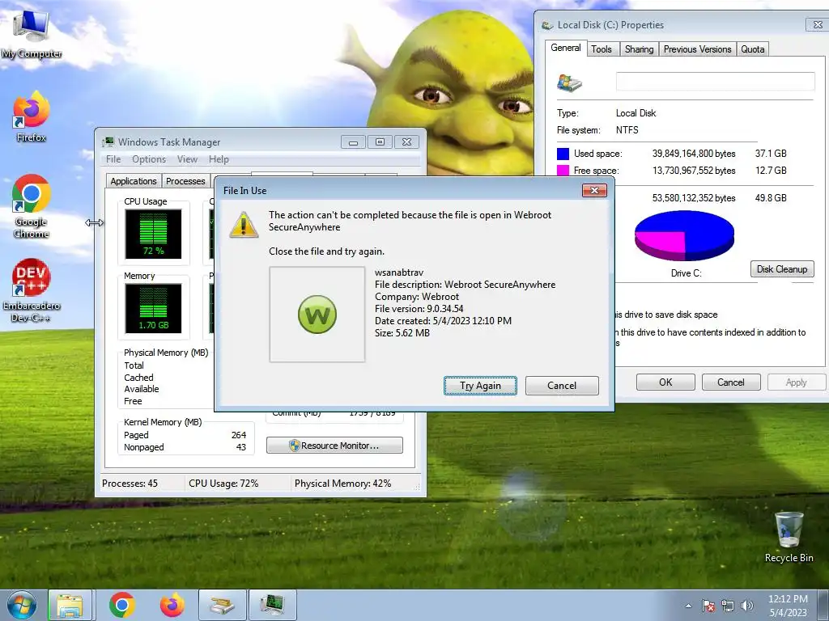The height and width of the screenshot is (621, 829).
Task: Click the magenta Free space color swatch
Action: [563, 170]
